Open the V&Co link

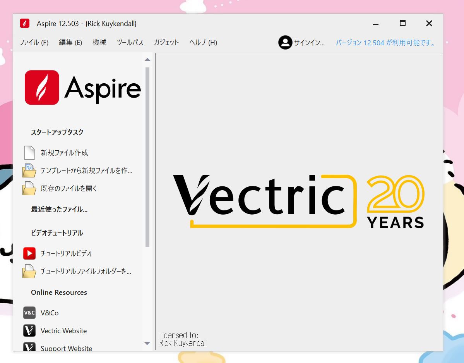(50, 313)
